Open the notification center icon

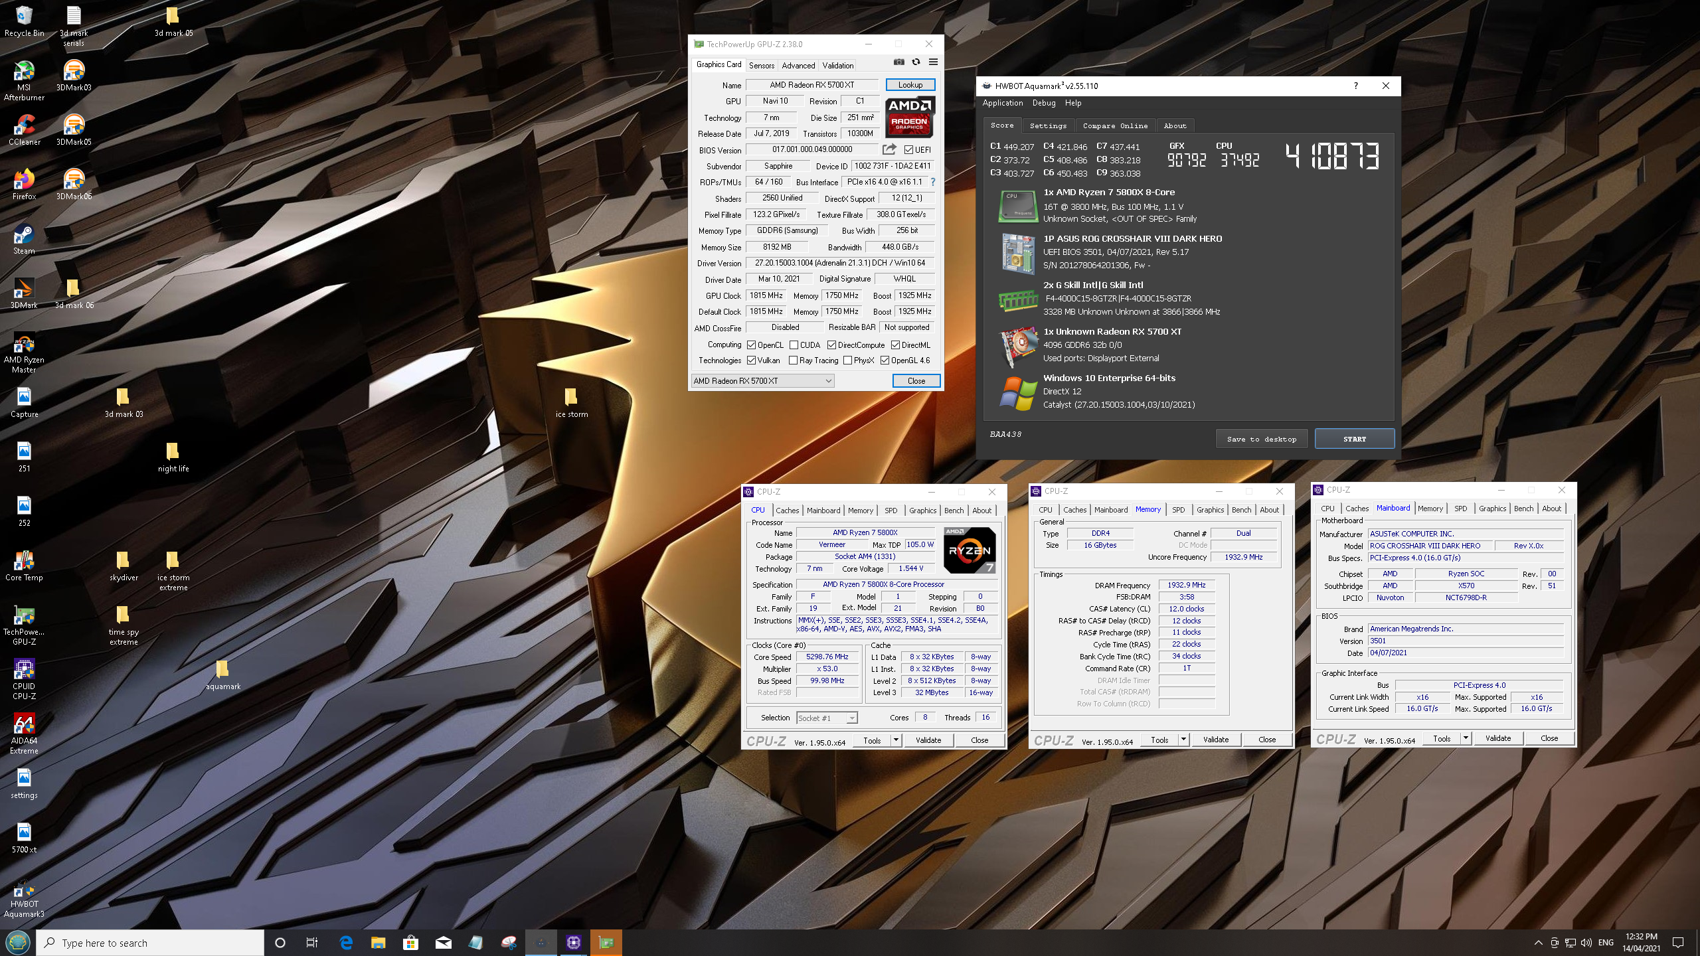pos(1678,943)
